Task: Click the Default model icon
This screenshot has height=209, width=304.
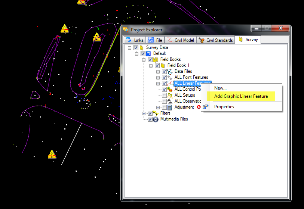Action: tap(148, 54)
